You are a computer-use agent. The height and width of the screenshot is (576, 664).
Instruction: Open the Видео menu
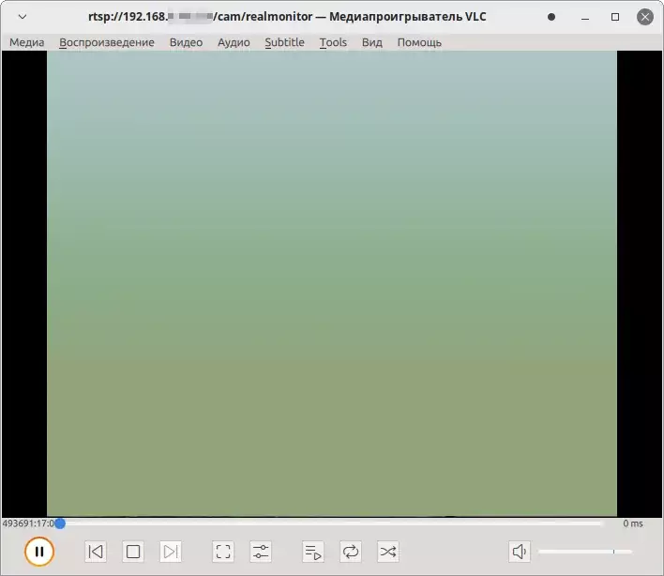click(x=186, y=42)
